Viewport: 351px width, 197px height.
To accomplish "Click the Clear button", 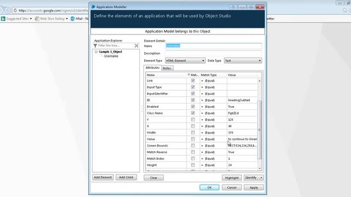I will (154, 178).
